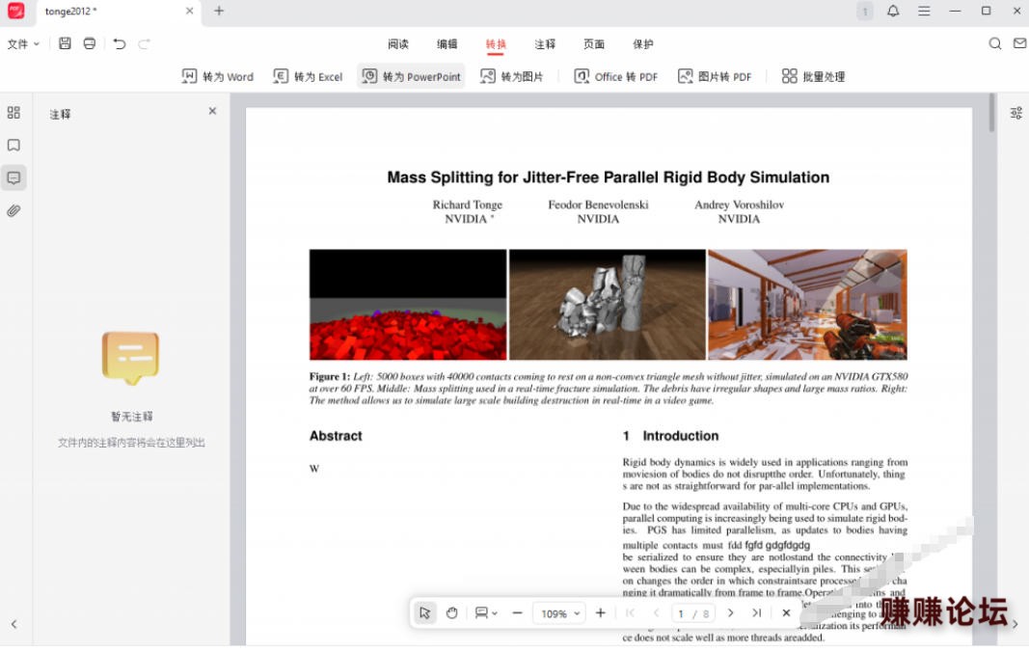Zoom out with the minus button
Screen dimensions: 1029x651
(x=517, y=613)
